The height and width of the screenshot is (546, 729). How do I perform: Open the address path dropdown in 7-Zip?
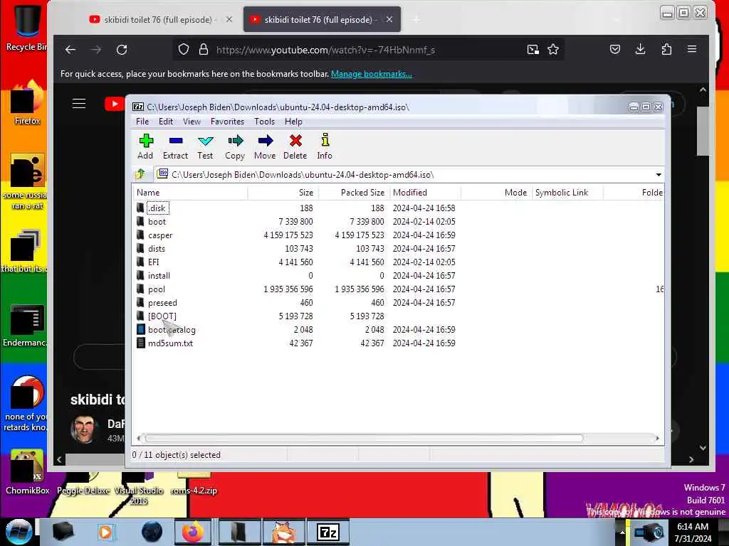point(659,175)
